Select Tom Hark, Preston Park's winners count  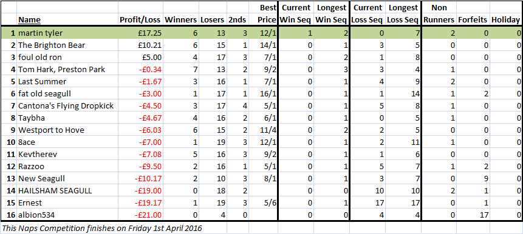click(181, 69)
